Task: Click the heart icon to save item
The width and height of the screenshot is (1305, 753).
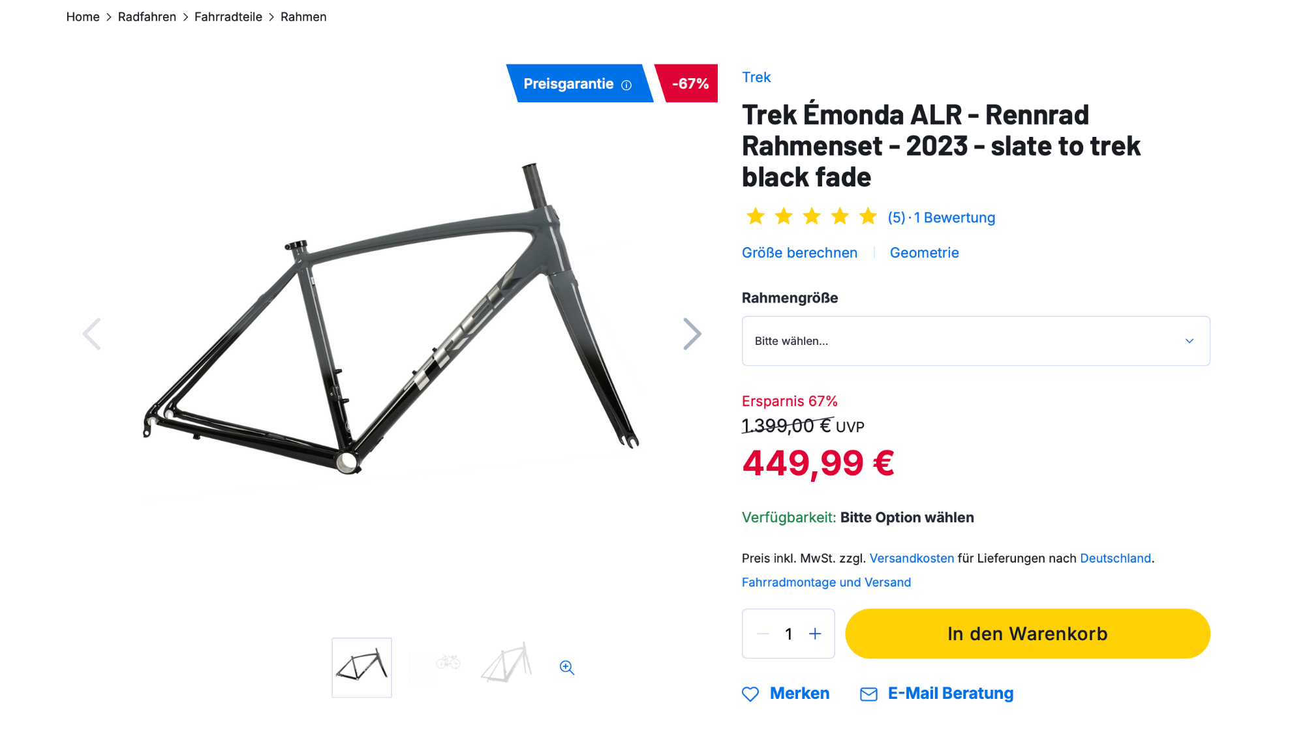Action: (x=750, y=694)
